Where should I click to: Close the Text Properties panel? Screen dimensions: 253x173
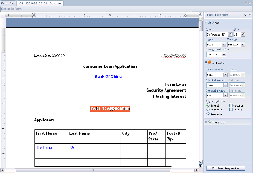click(249, 15)
